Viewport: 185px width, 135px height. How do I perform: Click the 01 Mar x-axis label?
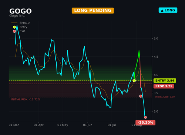pyautogui.click(x=14, y=125)
